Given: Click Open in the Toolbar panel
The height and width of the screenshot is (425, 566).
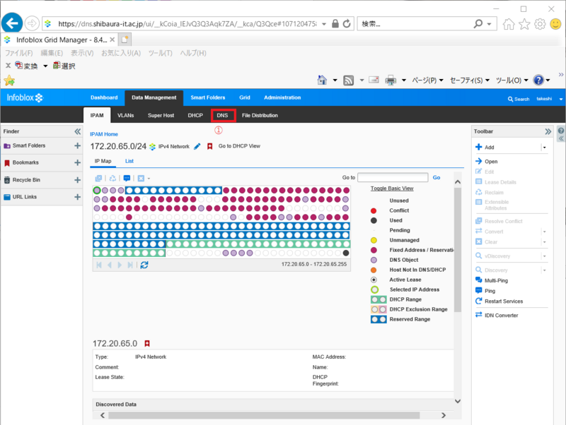Looking at the screenshot, I should point(487,162).
